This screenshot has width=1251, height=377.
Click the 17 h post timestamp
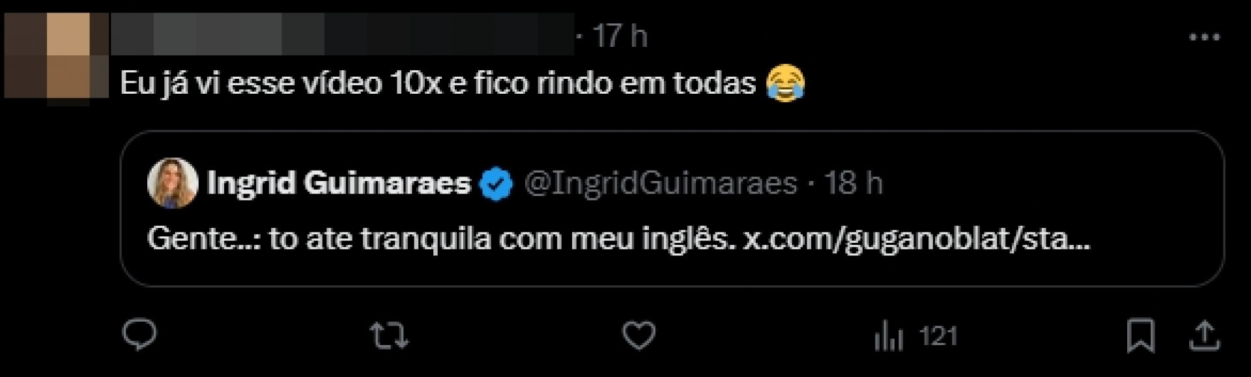pos(620,36)
